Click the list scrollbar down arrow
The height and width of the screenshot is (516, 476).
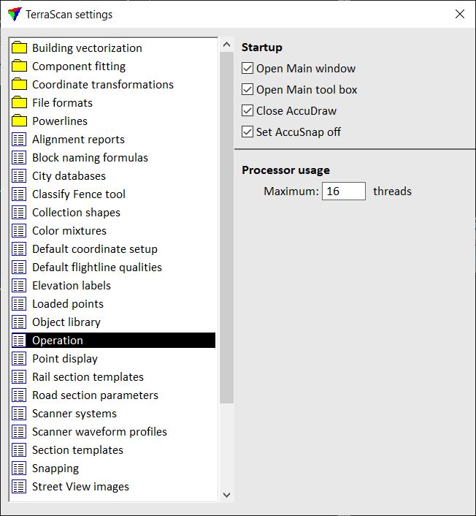226,495
